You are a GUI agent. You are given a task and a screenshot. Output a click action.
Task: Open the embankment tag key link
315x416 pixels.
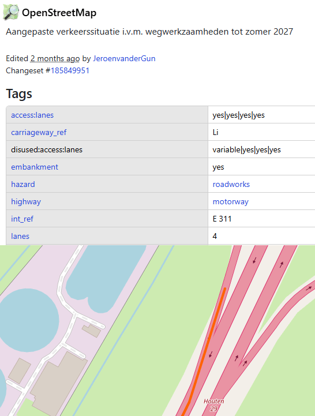coord(35,167)
